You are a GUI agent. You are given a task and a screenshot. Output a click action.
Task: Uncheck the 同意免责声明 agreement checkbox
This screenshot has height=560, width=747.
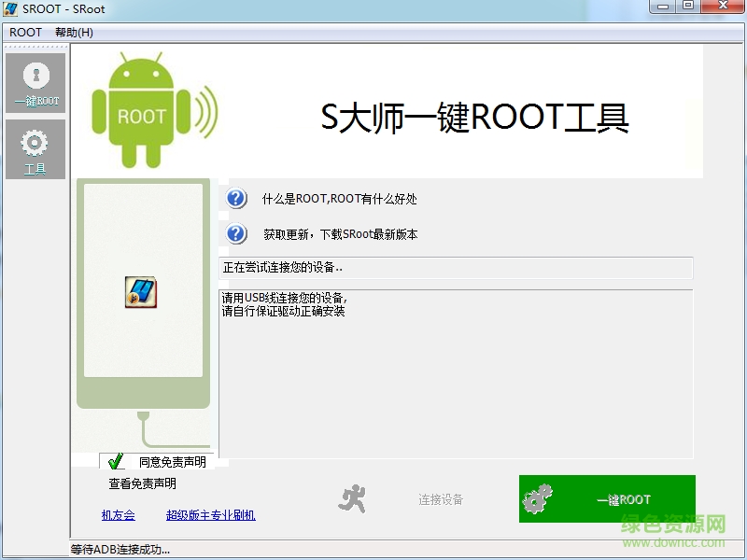click(x=116, y=460)
